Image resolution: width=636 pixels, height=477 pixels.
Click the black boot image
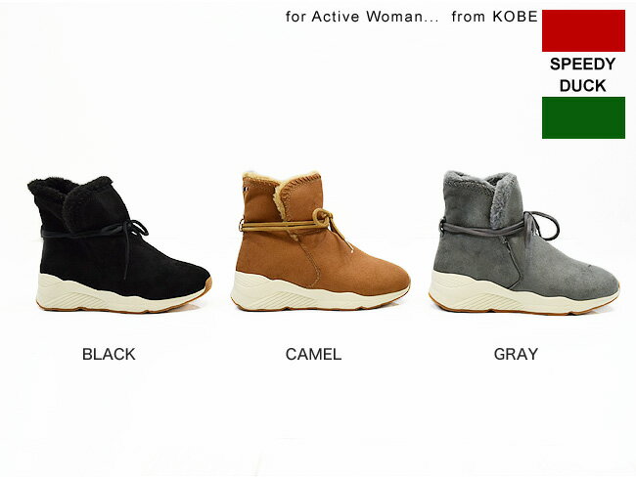[x=119, y=244]
